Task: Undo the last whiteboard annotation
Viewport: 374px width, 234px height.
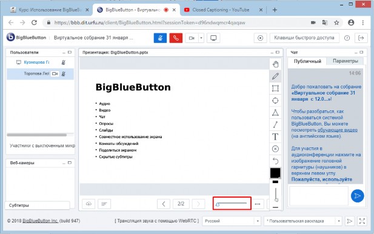Action: (275, 161)
